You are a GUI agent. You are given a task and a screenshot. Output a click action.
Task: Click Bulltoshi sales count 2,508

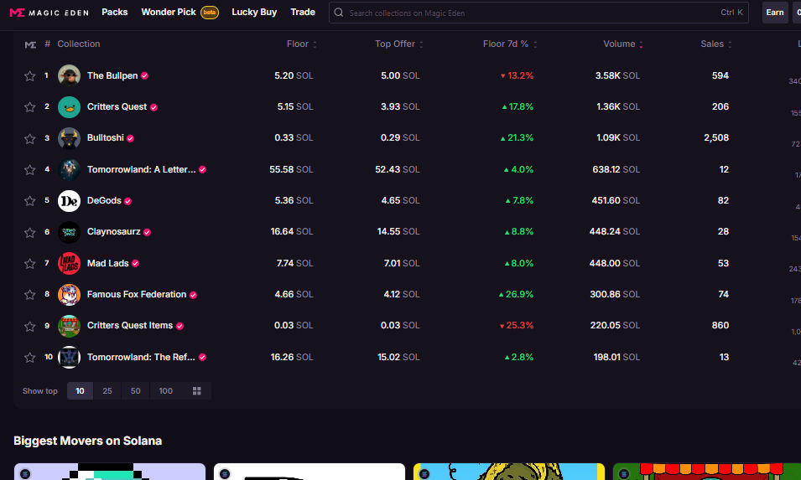point(716,137)
